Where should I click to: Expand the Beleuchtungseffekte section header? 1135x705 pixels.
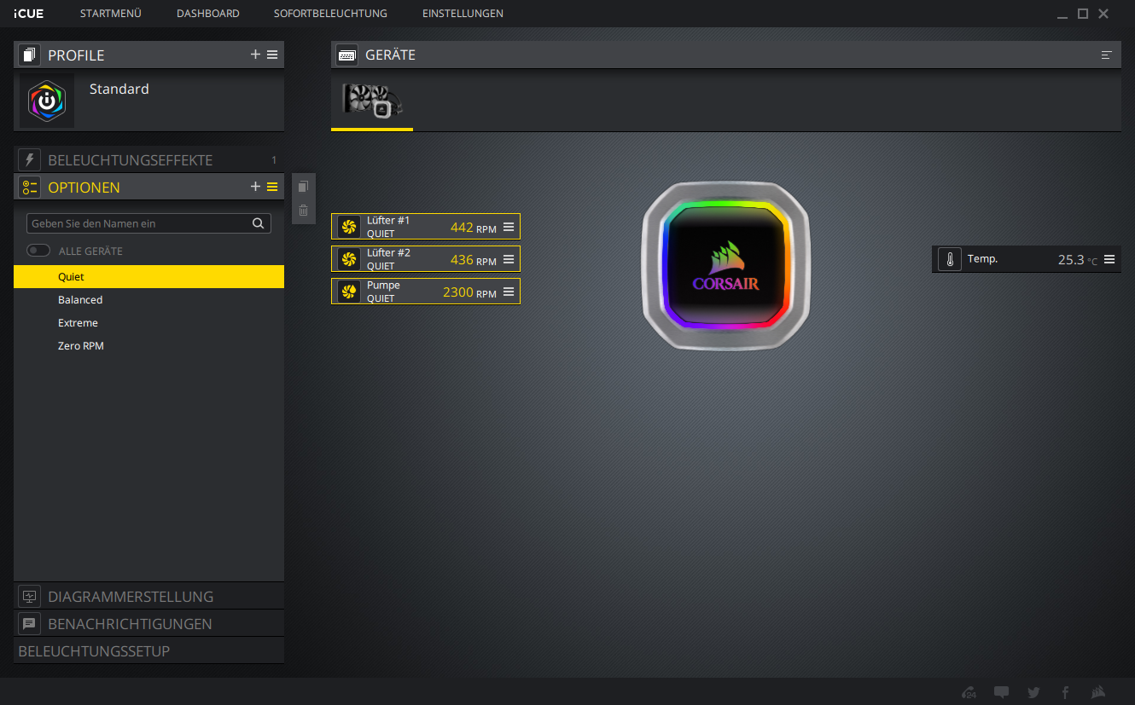pyautogui.click(x=148, y=160)
